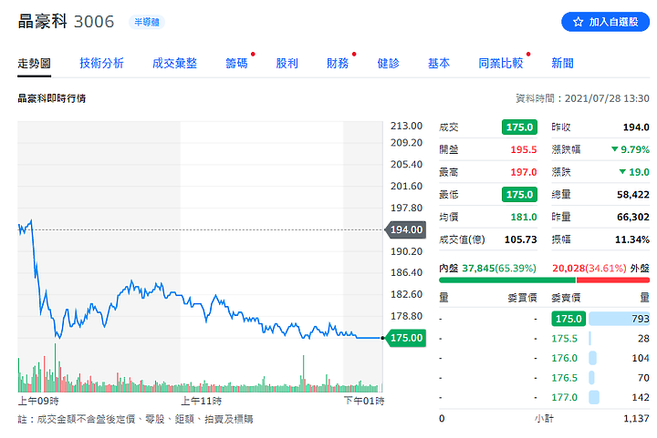Click the star icon in watchlist button
The height and width of the screenshot is (438, 657).
(x=578, y=22)
